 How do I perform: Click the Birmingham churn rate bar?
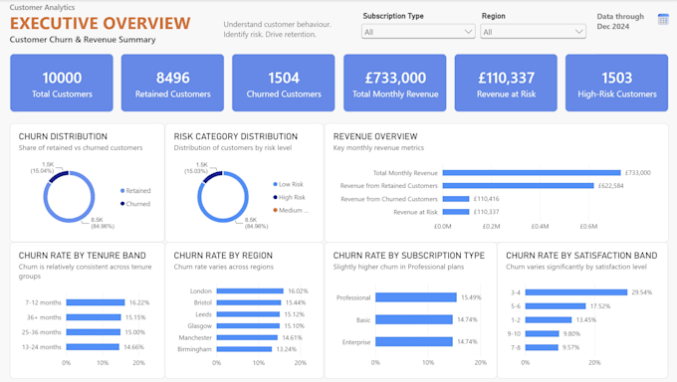coord(244,349)
